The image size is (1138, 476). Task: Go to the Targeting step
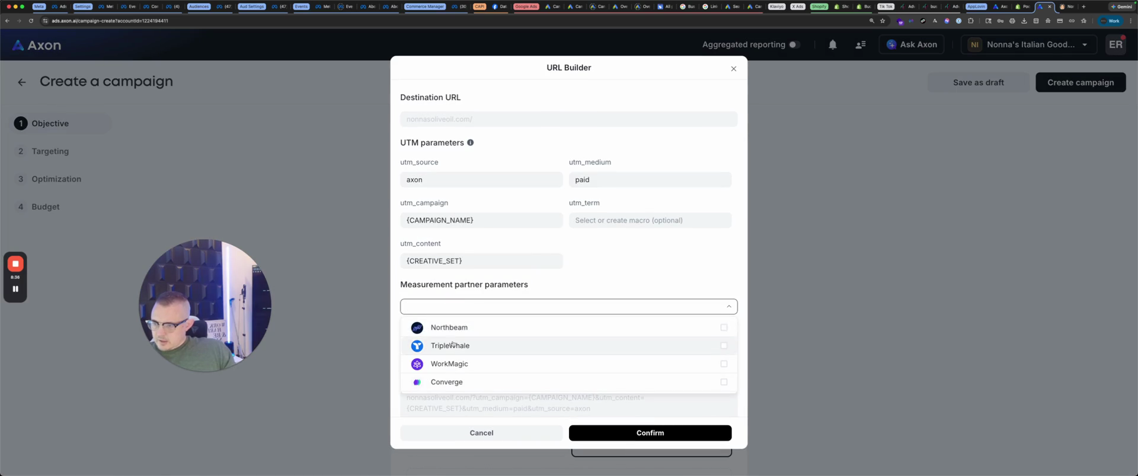tap(50, 152)
